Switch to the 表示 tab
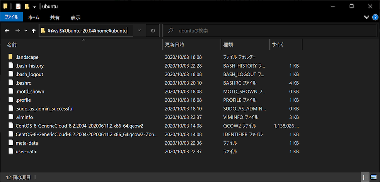The image size is (380, 182). [75, 17]
